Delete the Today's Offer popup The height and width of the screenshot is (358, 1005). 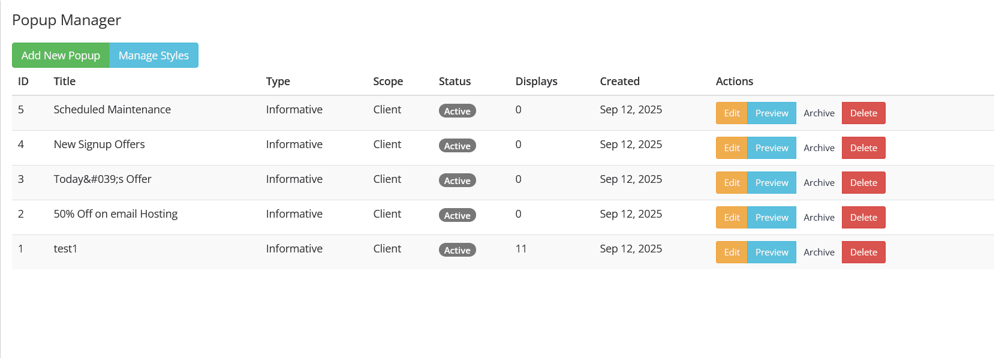[x=863, y=183]
